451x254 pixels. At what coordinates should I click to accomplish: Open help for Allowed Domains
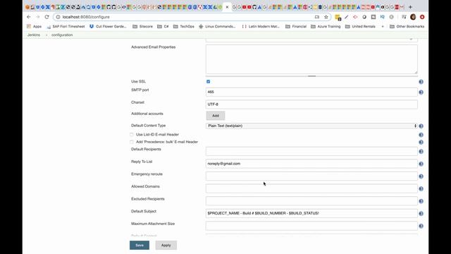(421, 188)
